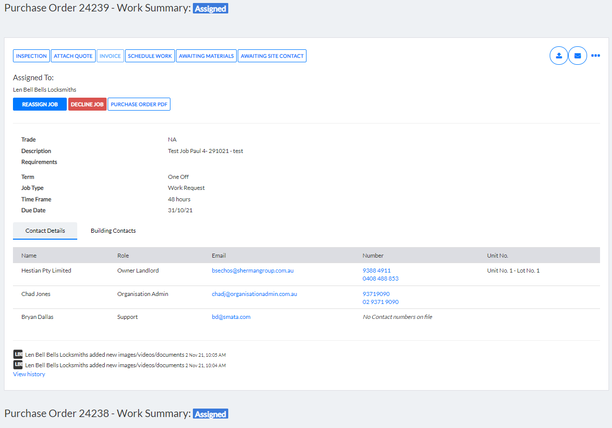Click LBB avatar on 10:04 AM entry
This screenshot has height=428, width=612.
pos(18,365)
